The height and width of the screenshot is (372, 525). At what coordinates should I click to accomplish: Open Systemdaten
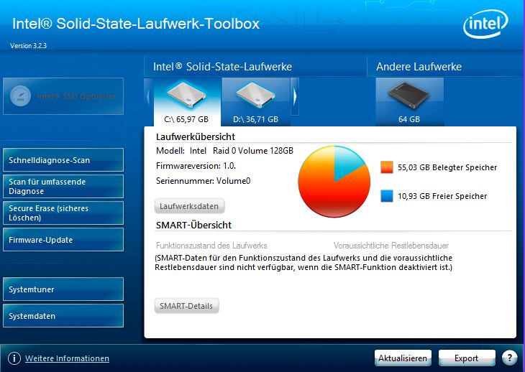click(x=63, y=315)
